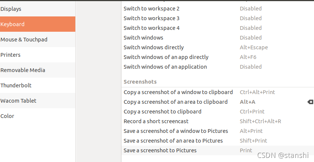Open Mouse & Touchpad settings
The width and height of the screenshot is (314, 162).
(x=24, y=40)
